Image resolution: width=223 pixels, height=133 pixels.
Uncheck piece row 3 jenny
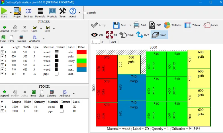pos(2,61)
